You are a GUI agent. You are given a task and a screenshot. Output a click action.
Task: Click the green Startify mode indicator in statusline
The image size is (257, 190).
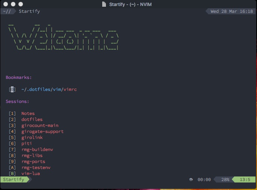coord(14,179)
